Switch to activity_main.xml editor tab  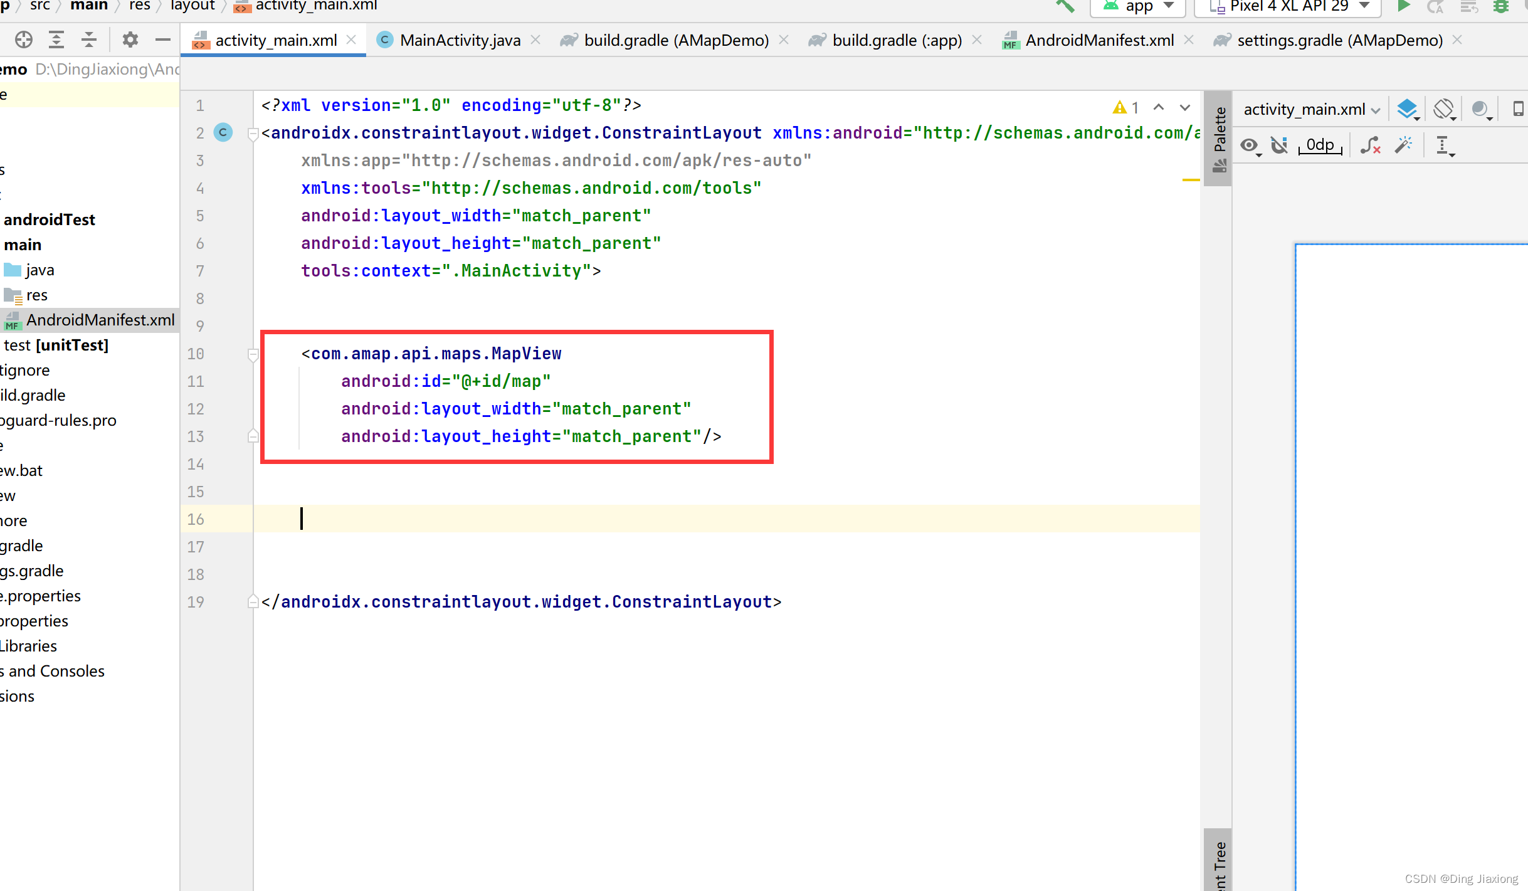275,40
